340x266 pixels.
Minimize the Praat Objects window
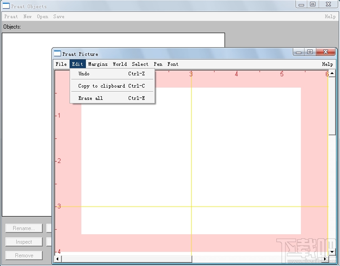pyautogui.click(x=301, y=4)
